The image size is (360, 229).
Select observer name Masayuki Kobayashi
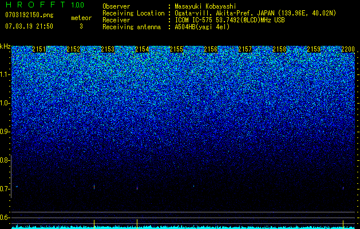click(x=205, y=6)
